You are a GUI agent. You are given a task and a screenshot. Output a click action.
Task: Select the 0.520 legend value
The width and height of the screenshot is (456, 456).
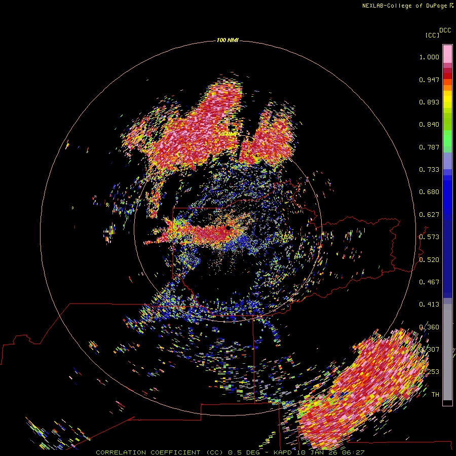pos(429,260)
